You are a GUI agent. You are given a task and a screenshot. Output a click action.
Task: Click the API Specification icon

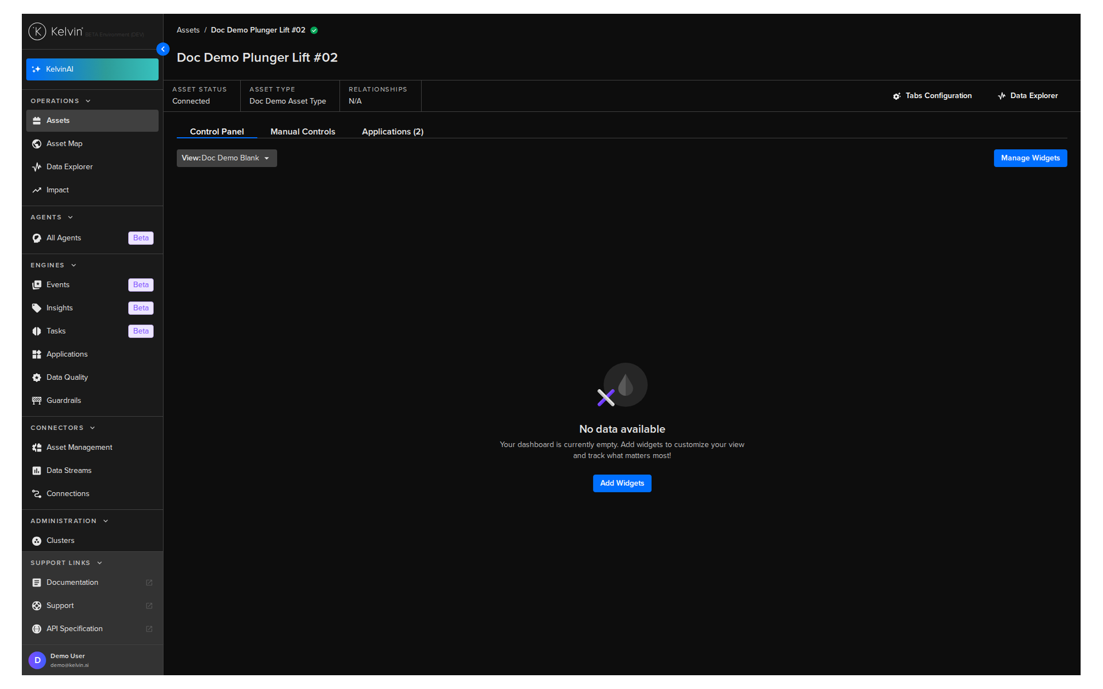tap(37, 629)
